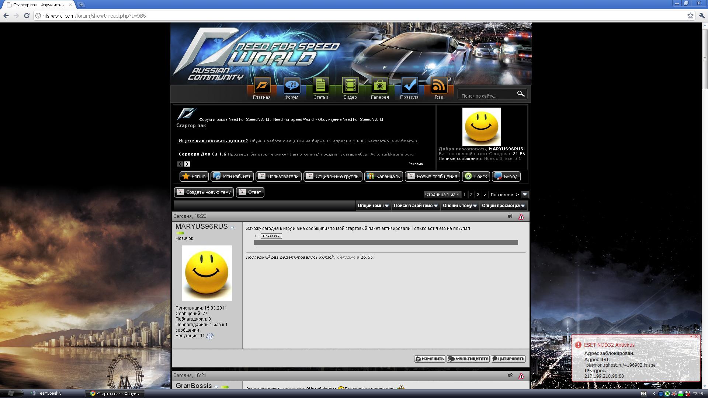Open the 'Ищете как вложить деньги?' ad link

pos(214,141)
